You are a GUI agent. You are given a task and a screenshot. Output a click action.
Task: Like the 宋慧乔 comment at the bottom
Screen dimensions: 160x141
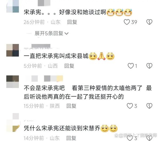(130, 138)
